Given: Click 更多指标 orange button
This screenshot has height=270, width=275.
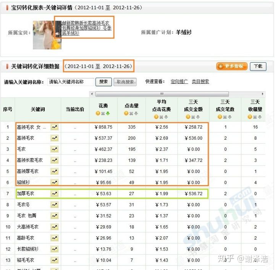Looking at the screenshot, I should click(232, 66).
